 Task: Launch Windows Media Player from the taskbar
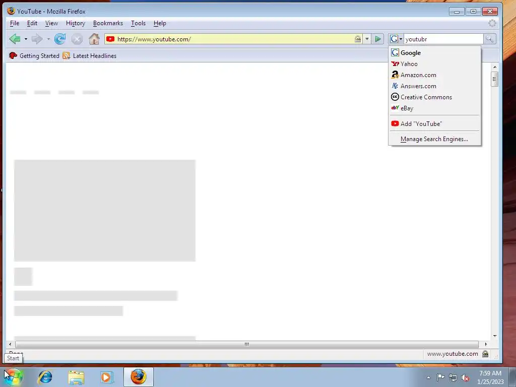pos(106,377)
